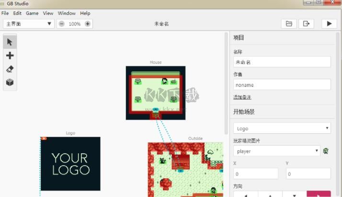Select the Logo scene thumbnail

[70, 163]
